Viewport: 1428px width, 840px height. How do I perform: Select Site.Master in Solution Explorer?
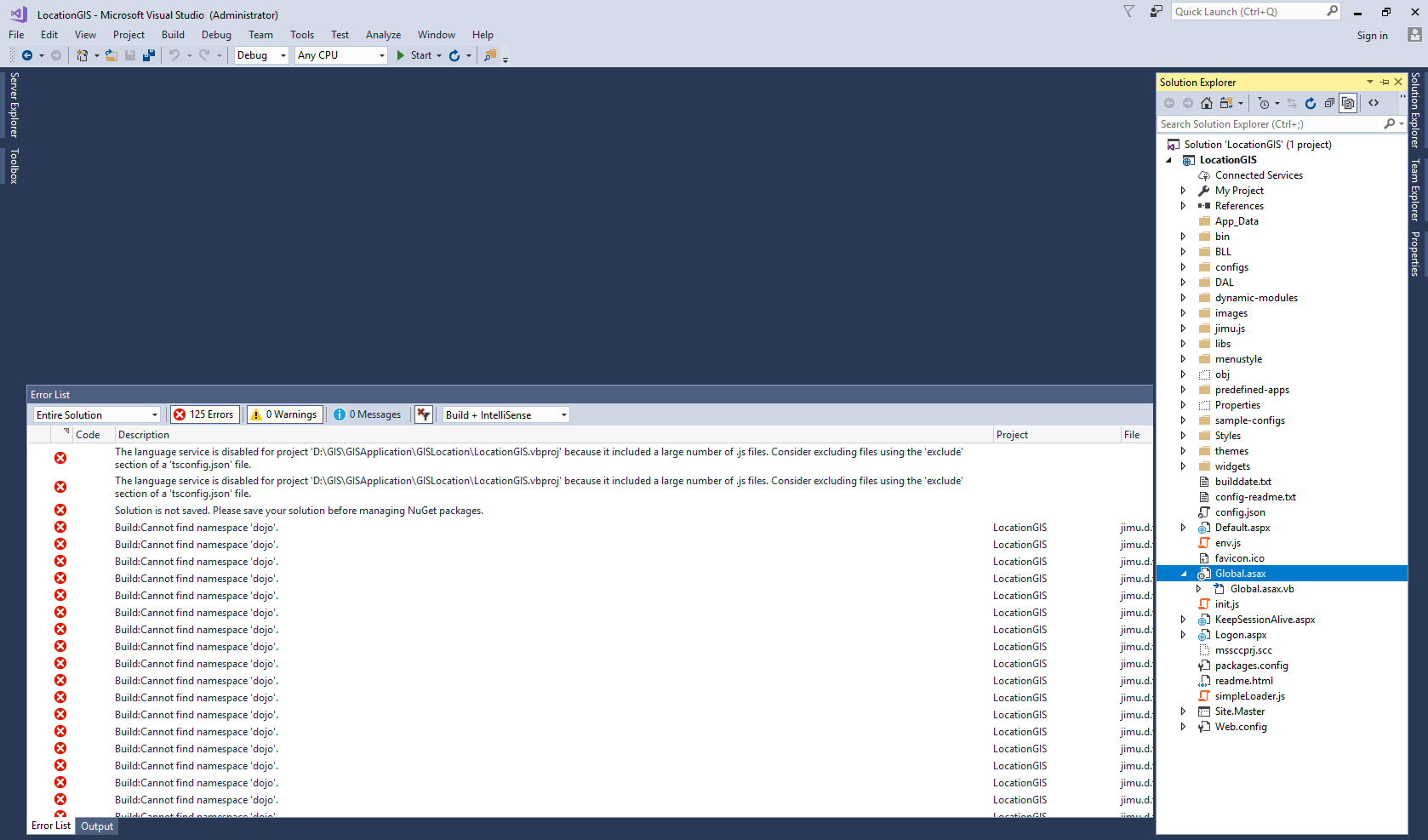(x=1239, y=711)
